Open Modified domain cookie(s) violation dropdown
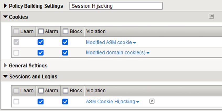This screenshot has height=111, width=222. pos(148,53)
